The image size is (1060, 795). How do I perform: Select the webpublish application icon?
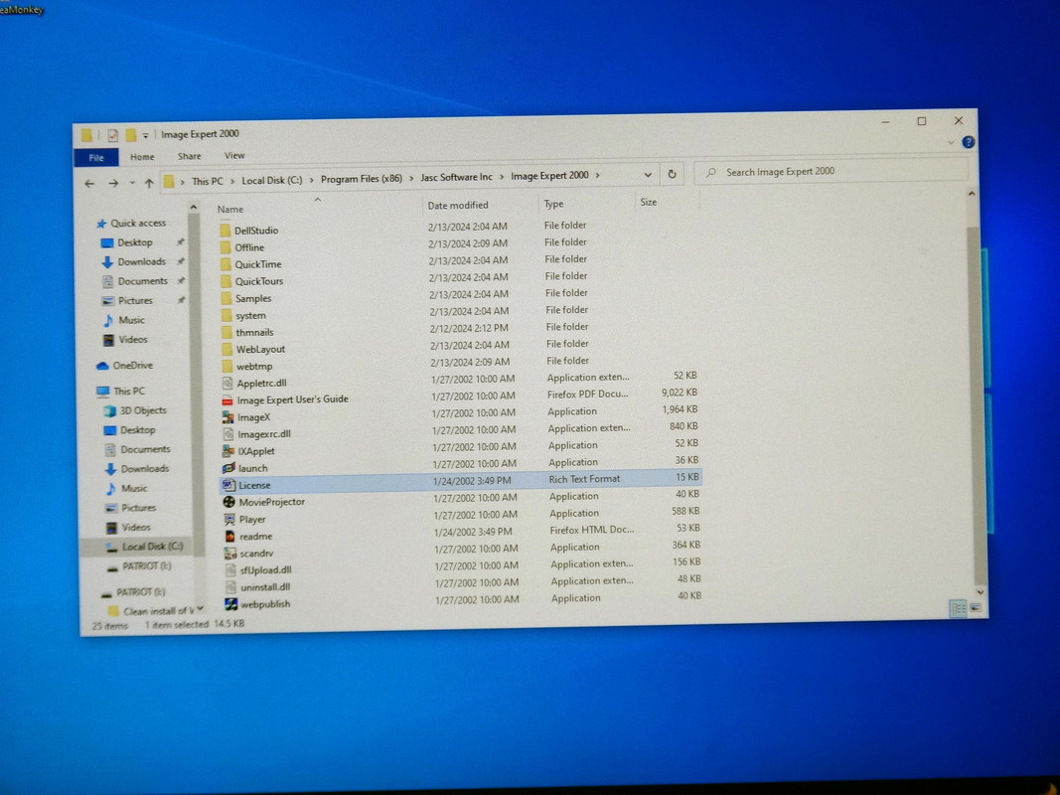pos(231,603)
